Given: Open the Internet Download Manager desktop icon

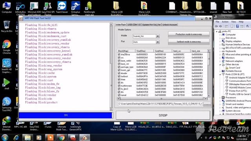Looking at the screenshot, I should [7, 123].
